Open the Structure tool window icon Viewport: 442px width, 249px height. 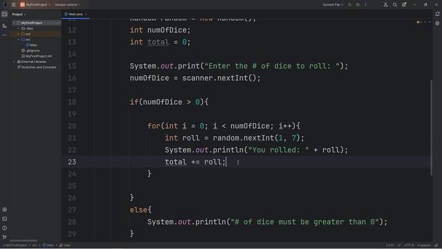click(5, 26)
